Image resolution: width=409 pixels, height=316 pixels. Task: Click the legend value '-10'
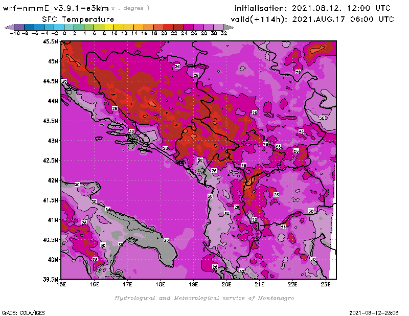point(15,33)
